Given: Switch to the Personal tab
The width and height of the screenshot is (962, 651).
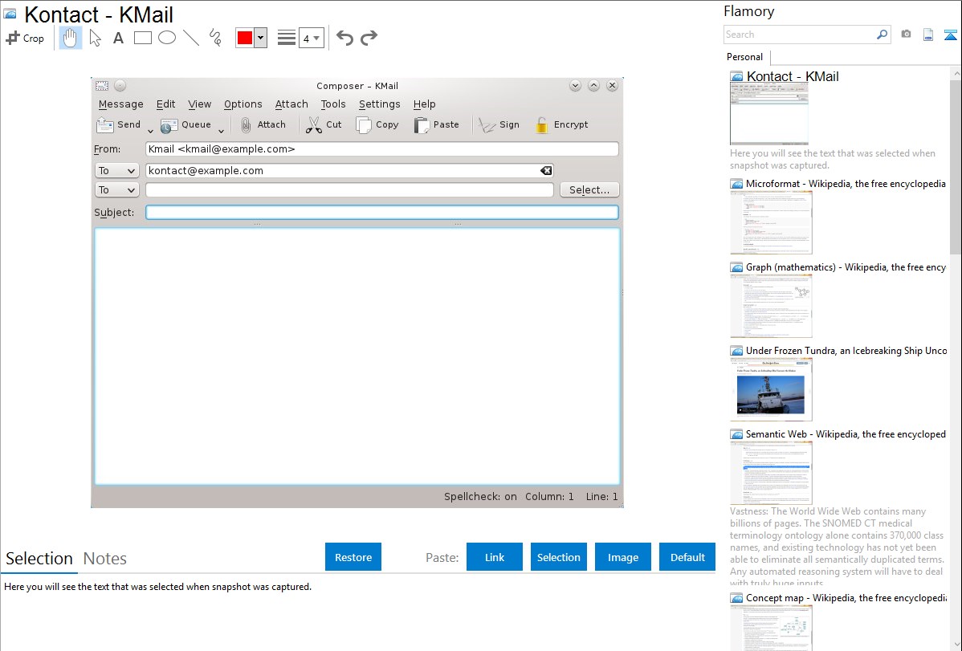Looking at the screenshot, I should (744, 57).
